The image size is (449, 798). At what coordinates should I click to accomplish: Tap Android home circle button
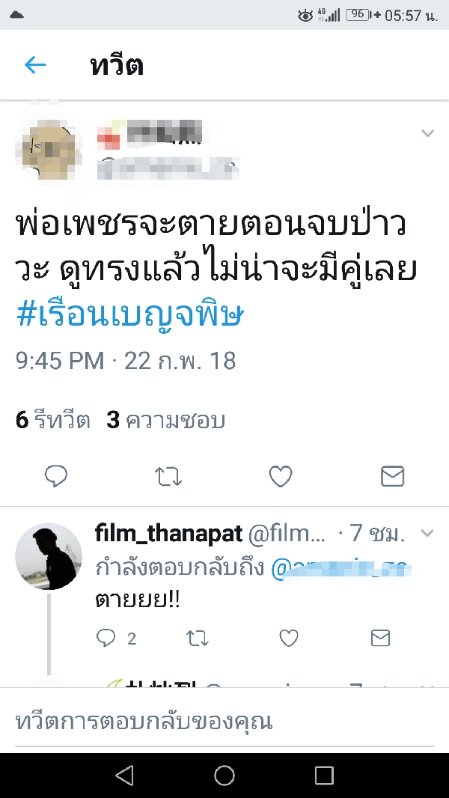224,775
